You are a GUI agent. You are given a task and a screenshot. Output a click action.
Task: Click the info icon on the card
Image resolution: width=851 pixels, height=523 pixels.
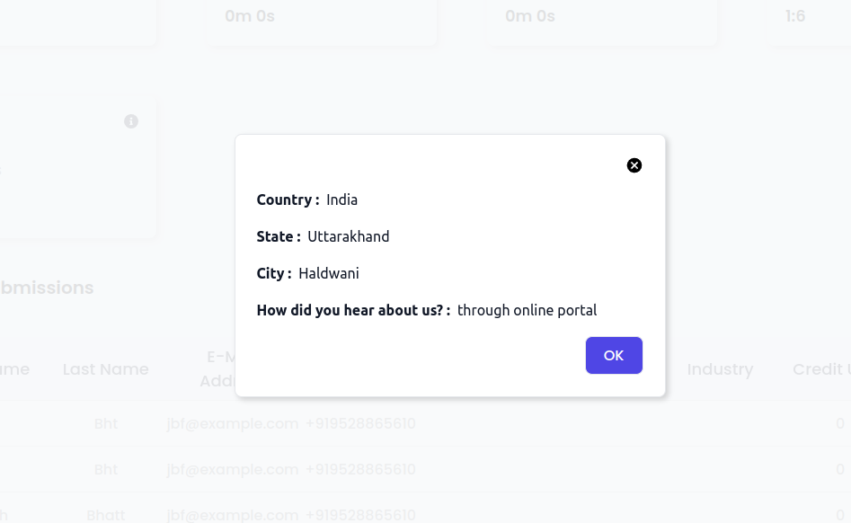131,121
